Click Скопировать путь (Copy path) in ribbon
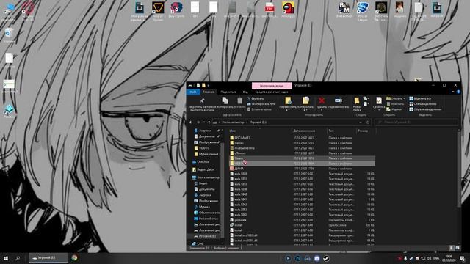This screenshot has width=470, height=264. click(x=261, y=104)
